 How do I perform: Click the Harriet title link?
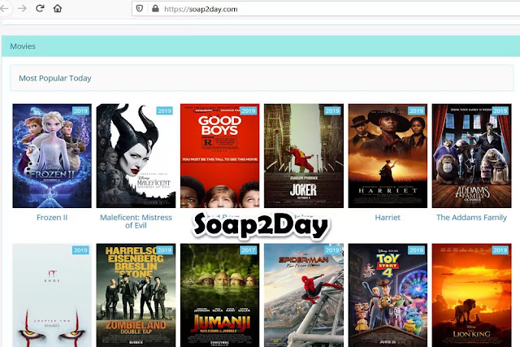coord(388,218)
